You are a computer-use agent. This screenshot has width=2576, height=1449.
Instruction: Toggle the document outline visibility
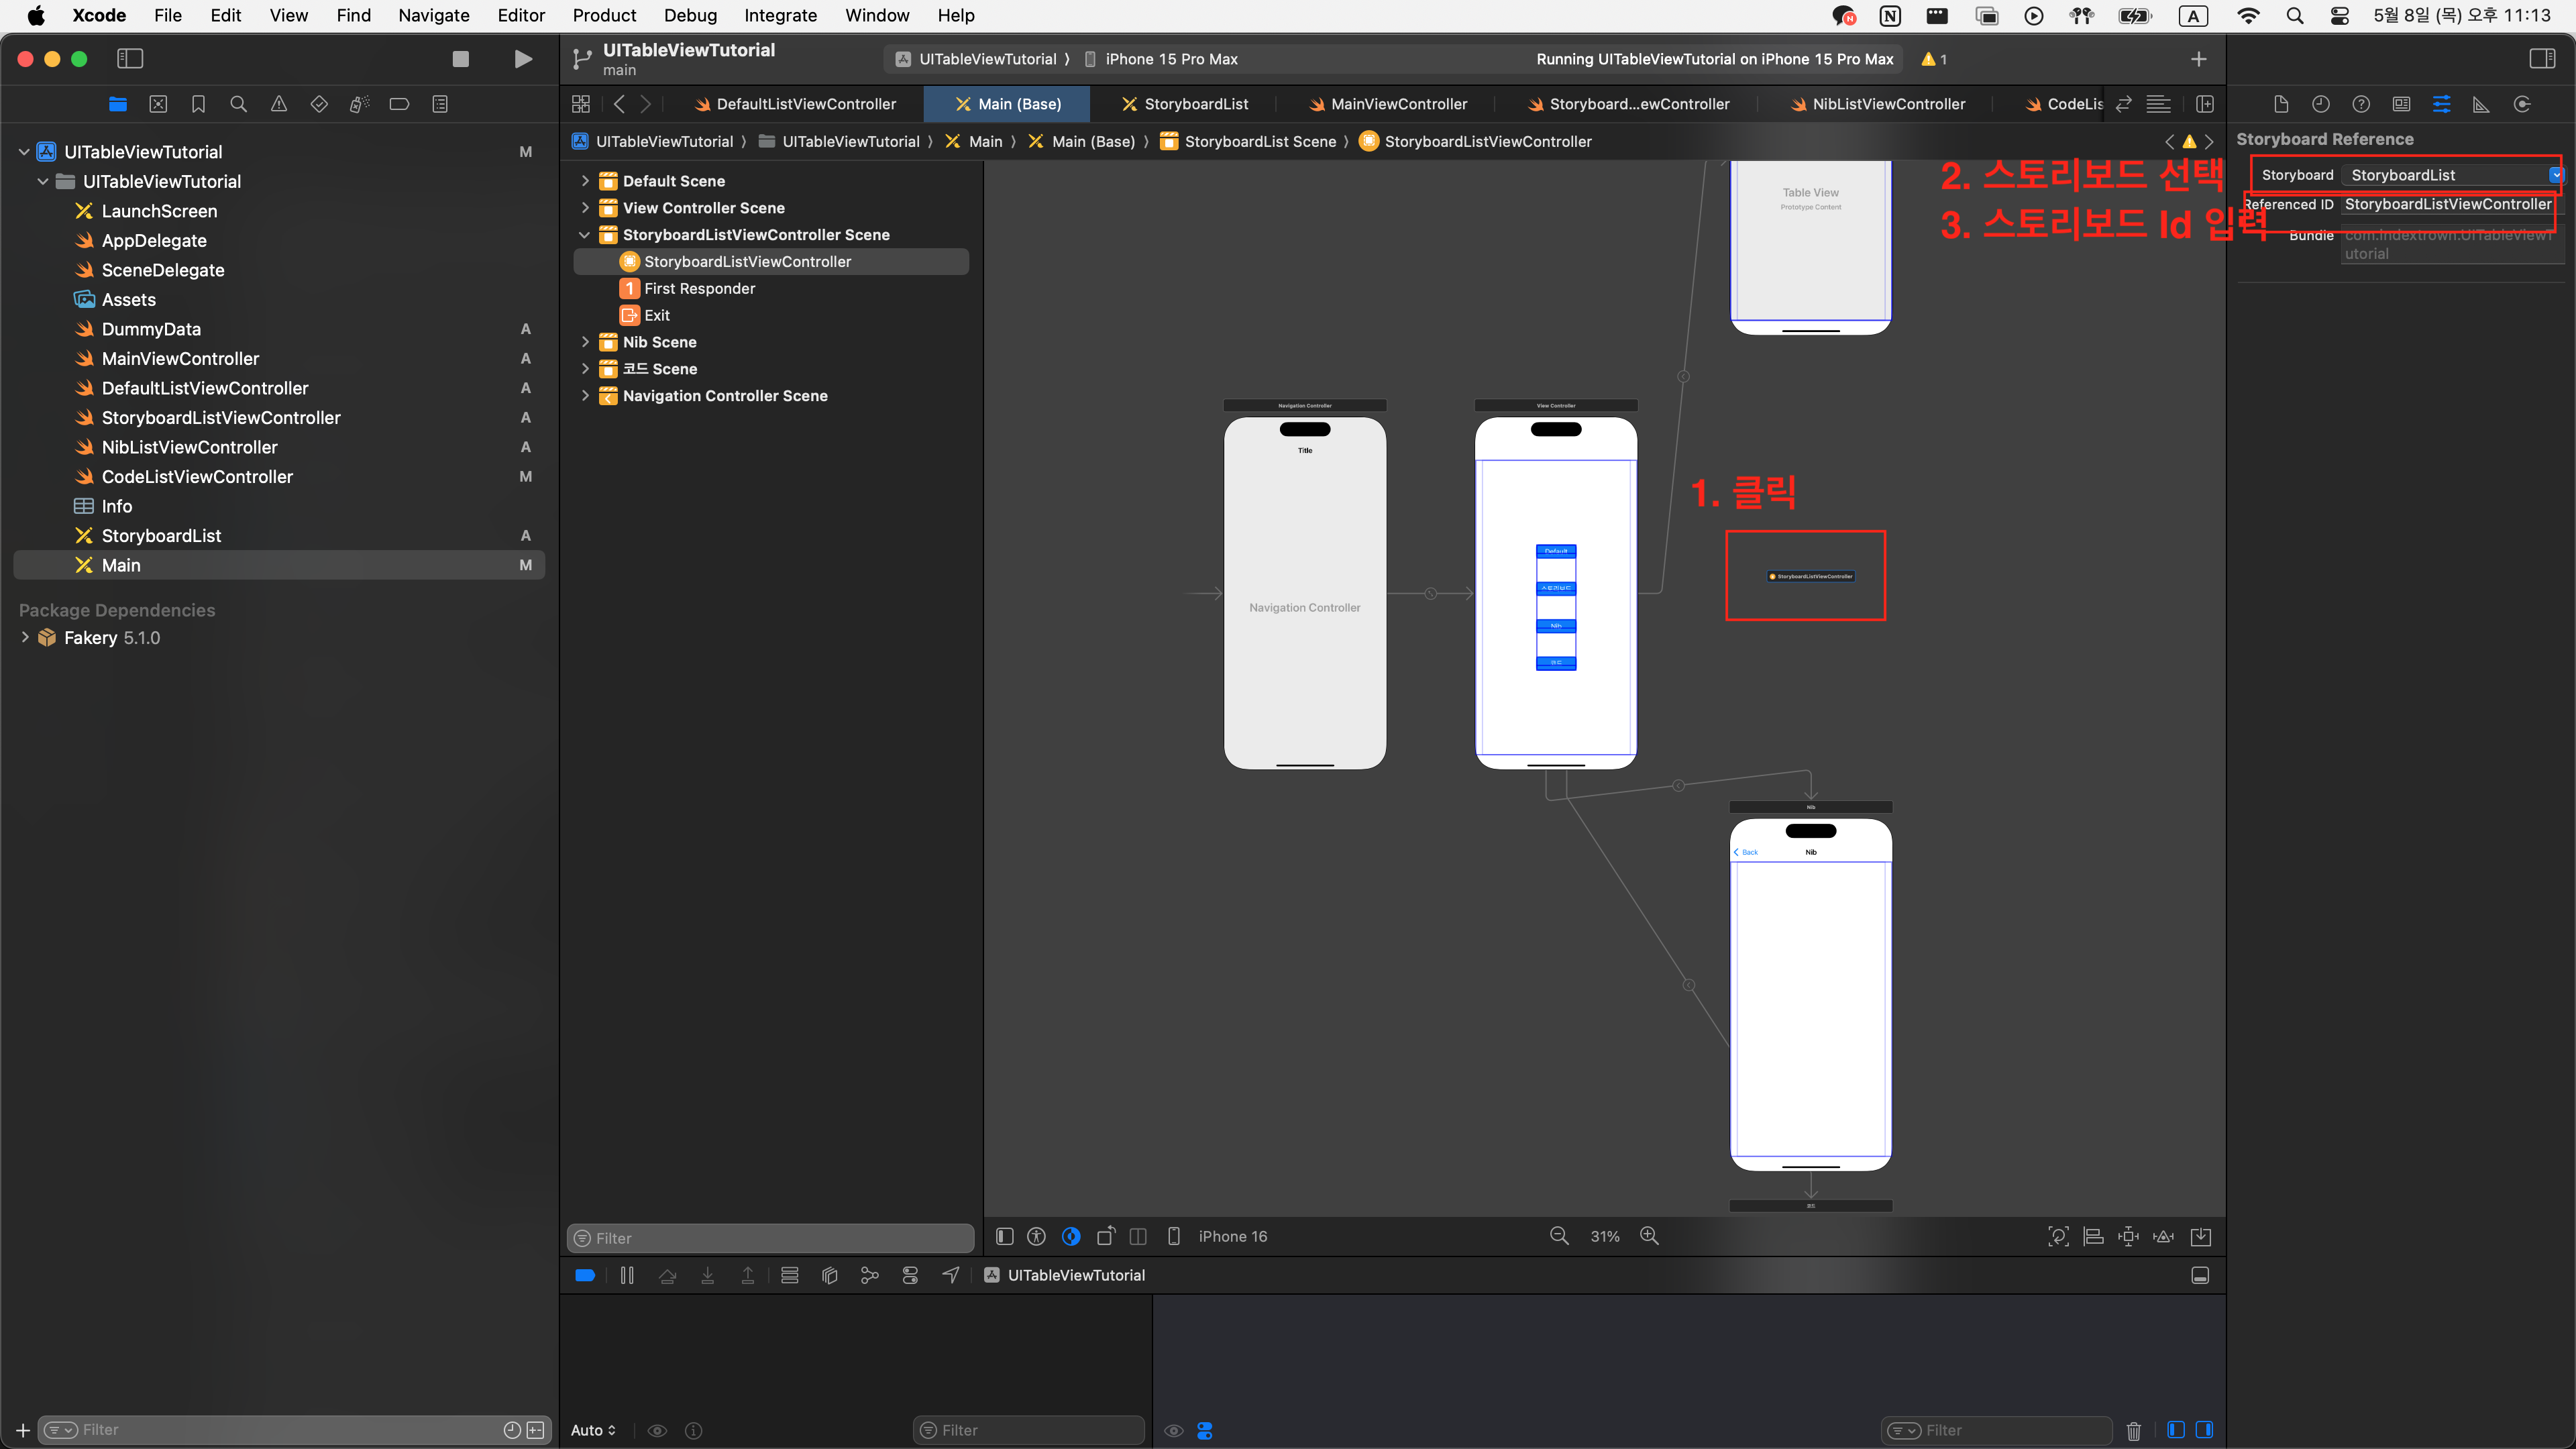[1005, 1236]
